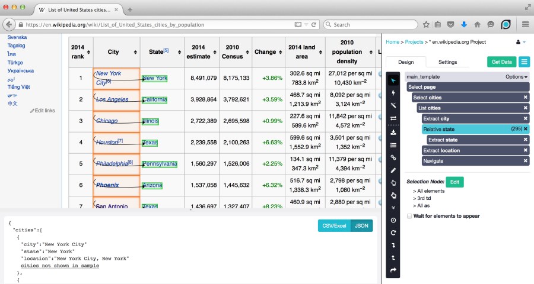
Task: Click the double chevron down icon
Action: (x=393, y=208)
